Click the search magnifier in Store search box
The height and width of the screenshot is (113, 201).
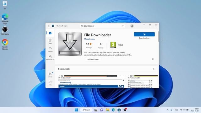122,26
